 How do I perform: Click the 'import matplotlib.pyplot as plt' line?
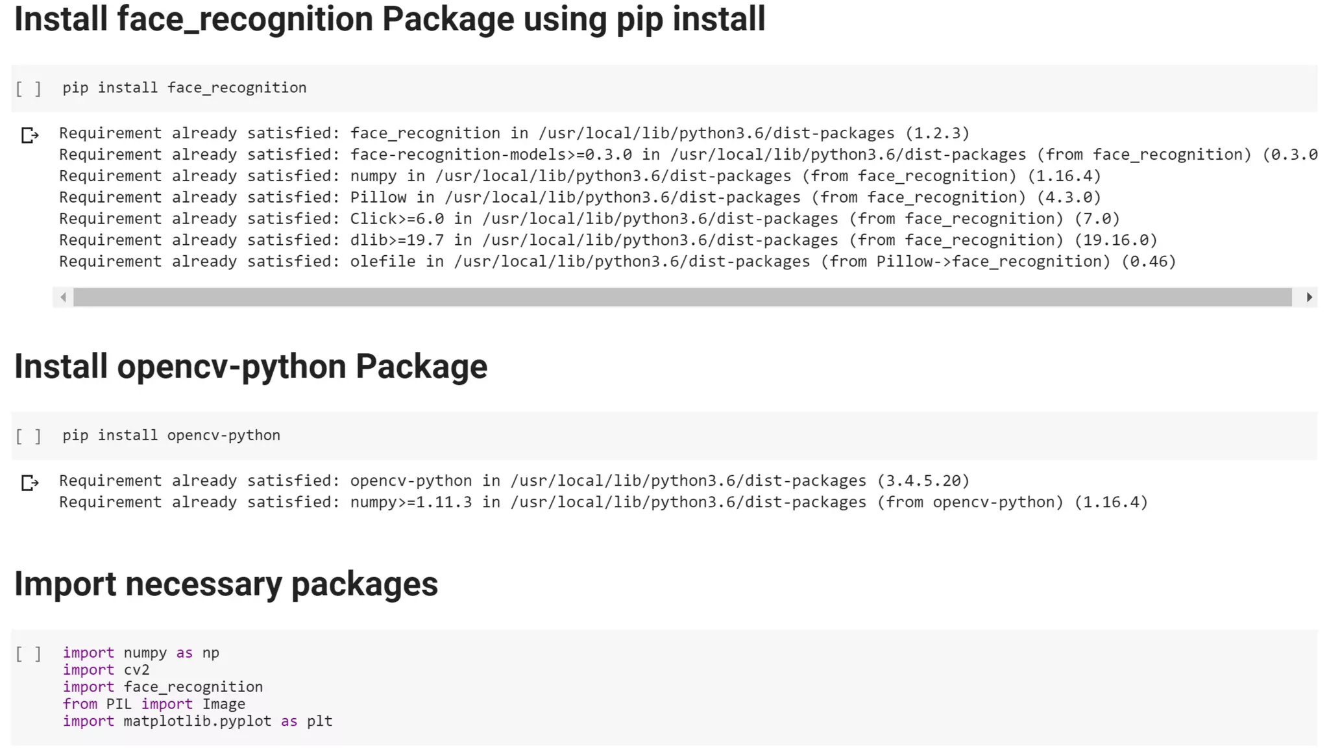tap(197, 721)
